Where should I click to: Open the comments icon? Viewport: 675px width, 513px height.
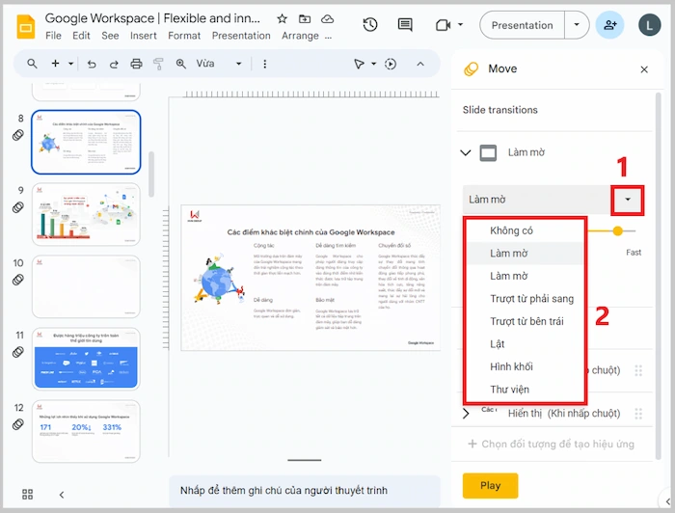click(405, 25)
